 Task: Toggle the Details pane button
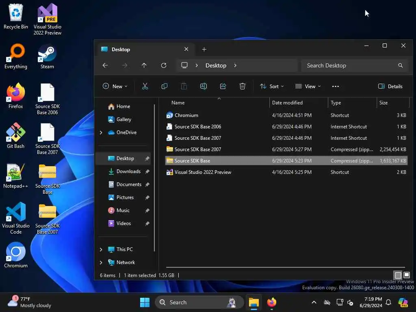(390, 86)
